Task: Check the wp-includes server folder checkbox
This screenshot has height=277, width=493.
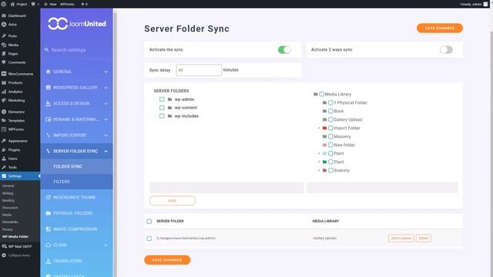Action: [x=162, y=116]
